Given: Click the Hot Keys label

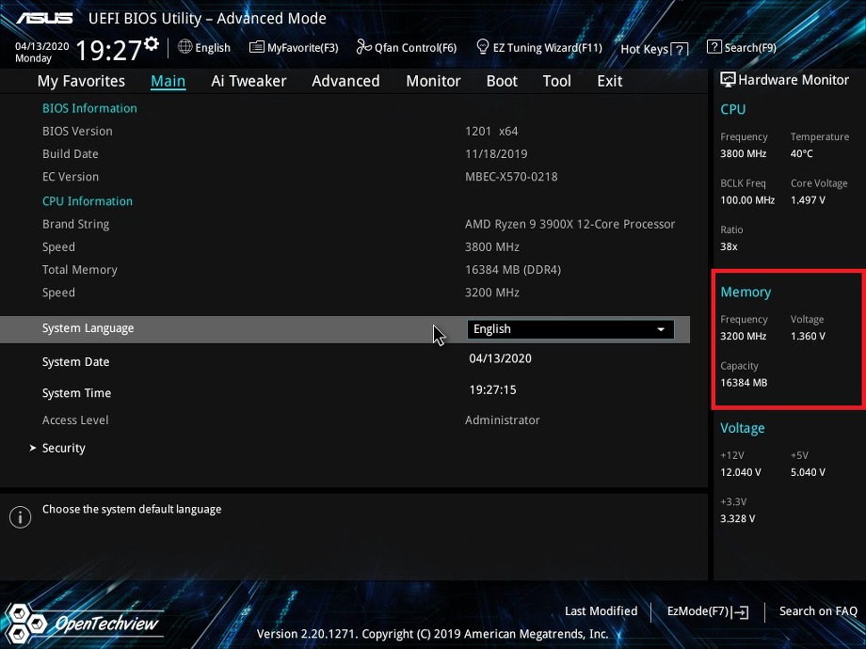Looking at the screenshot, I should (x=645, y=49).
